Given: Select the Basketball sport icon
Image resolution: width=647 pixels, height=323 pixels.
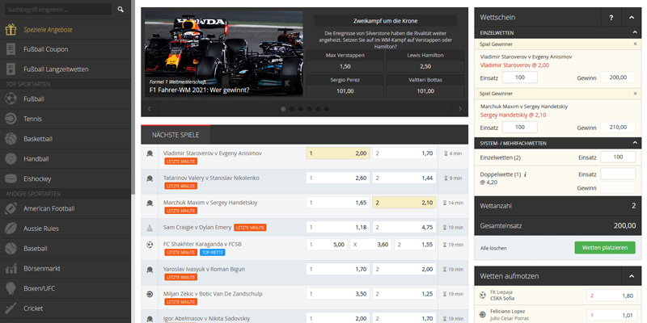Looking at the screenshot, I should (11, 139).
